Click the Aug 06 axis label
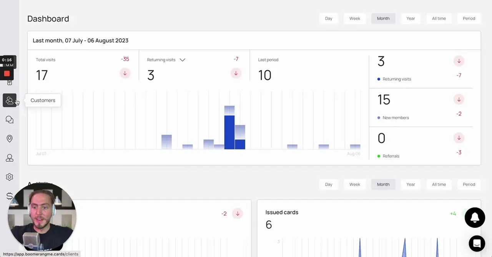This screenshot has width=492, height=257. (353, 154)
